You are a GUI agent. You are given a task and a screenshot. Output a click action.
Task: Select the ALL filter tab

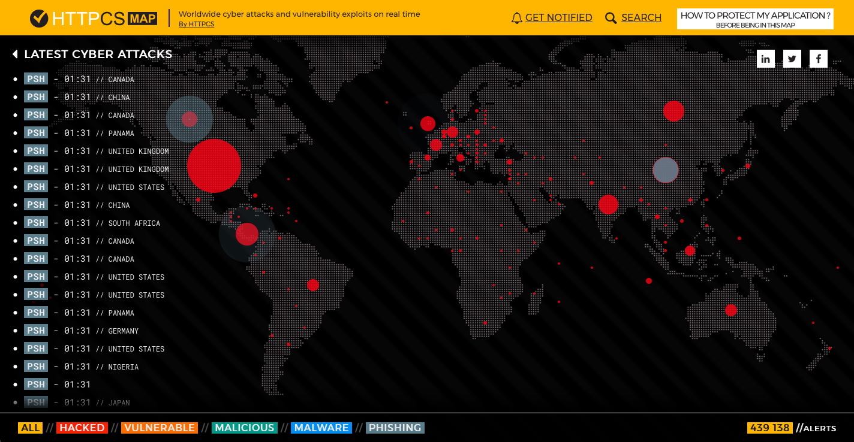pos(30,428)
